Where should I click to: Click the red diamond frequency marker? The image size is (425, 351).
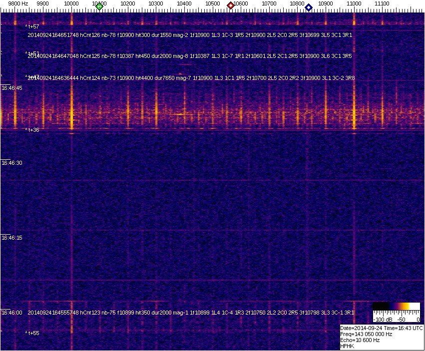point(231,5)
